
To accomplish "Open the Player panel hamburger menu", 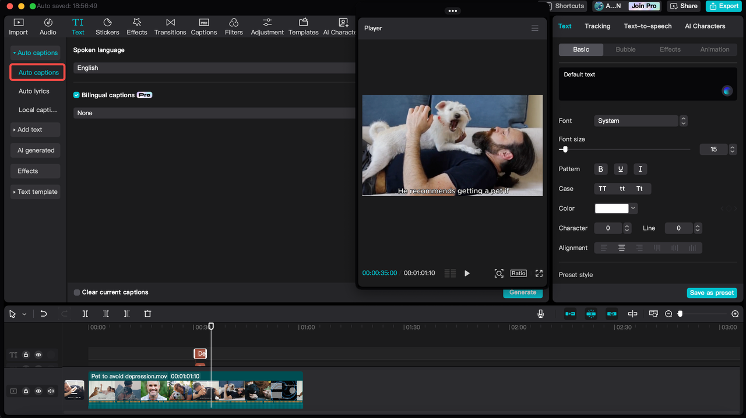I will [534, 28].
